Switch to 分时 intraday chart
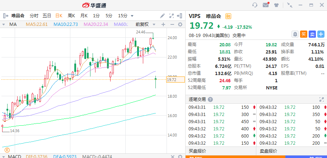Screen dimensions: 327x158 [x=34, y=16]
